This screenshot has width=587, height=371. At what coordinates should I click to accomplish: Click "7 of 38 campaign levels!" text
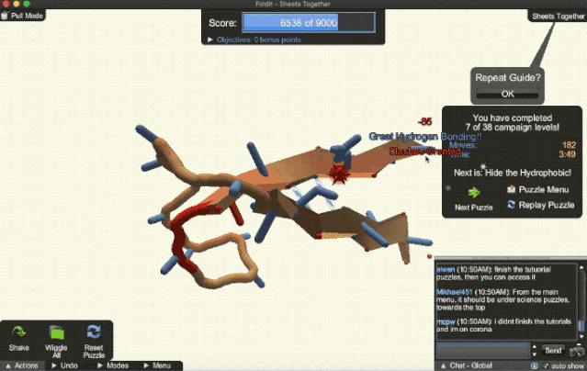click(x=513, y=128)
